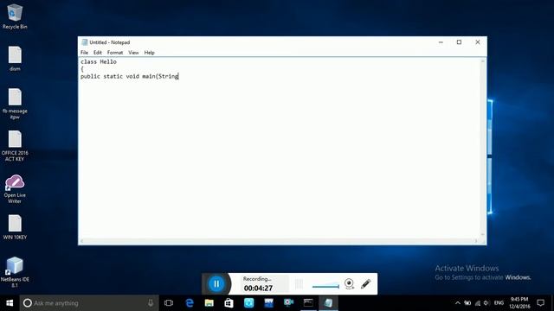Switch to Command Prompt in taskbar
Screen dimensions: 554x311
coord(308,303)
